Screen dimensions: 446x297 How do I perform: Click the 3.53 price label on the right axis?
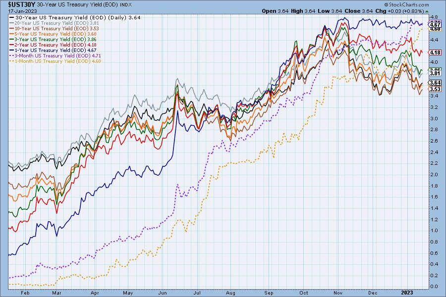point(435,89)
